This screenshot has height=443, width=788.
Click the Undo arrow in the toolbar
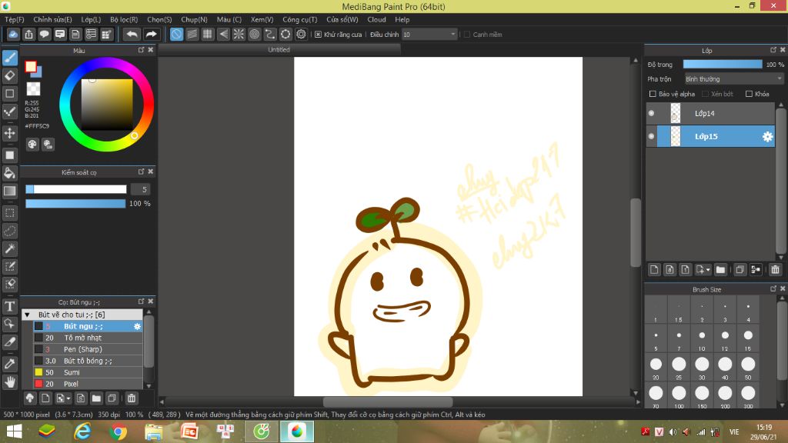click(132, 34)
